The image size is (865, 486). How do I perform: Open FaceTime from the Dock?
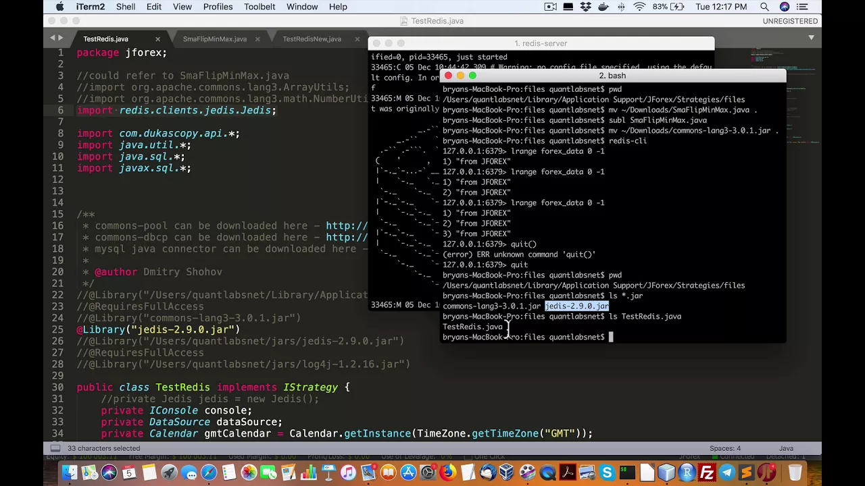268,473
